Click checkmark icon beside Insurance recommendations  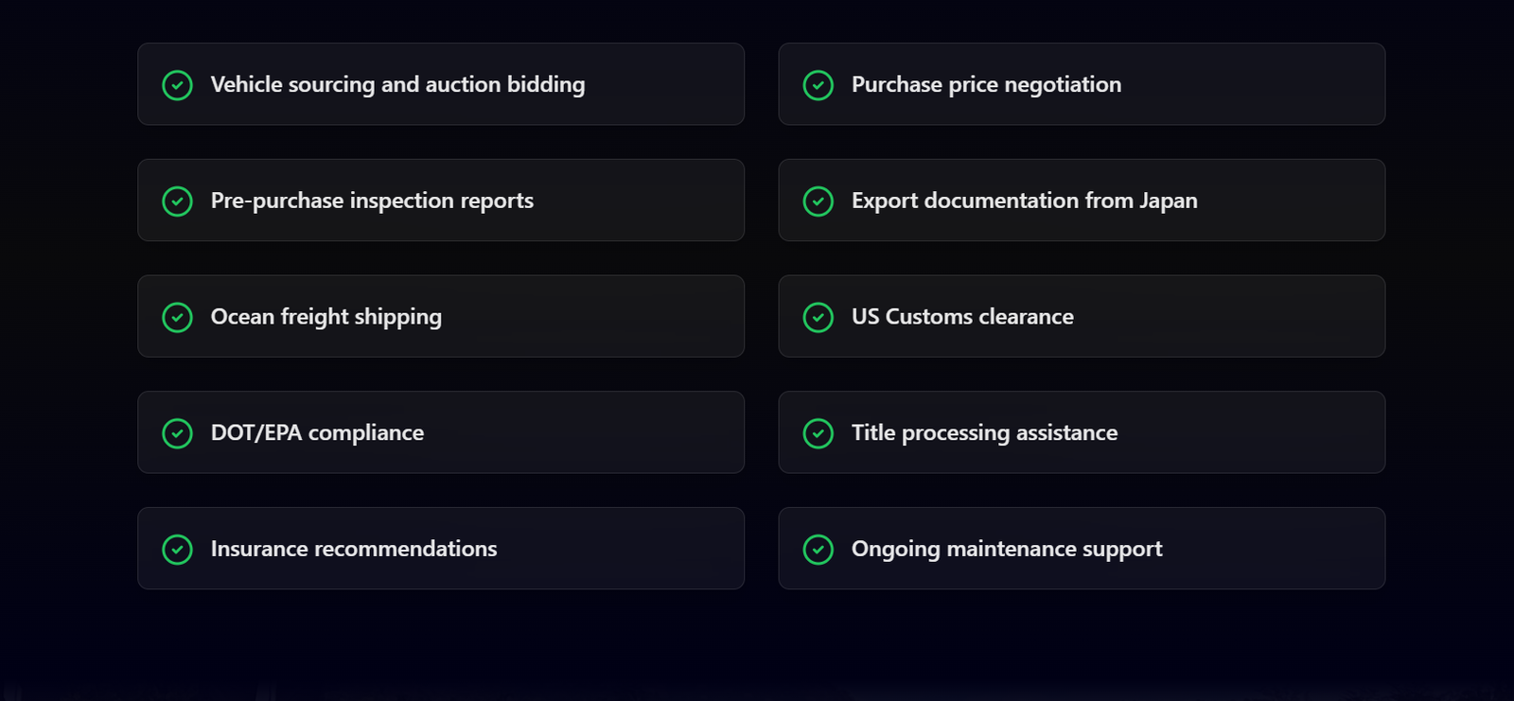[177, 550]
